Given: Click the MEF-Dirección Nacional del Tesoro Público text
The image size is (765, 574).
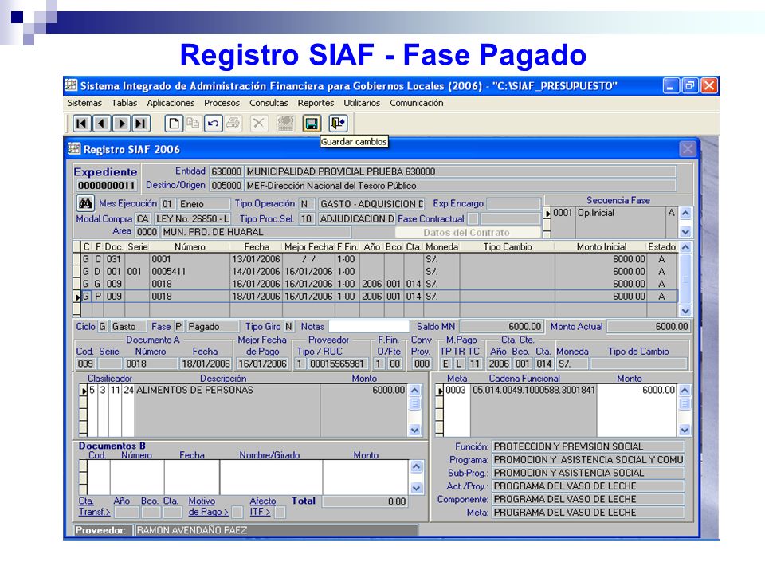Looking at the screenshot, I should 331,186.
